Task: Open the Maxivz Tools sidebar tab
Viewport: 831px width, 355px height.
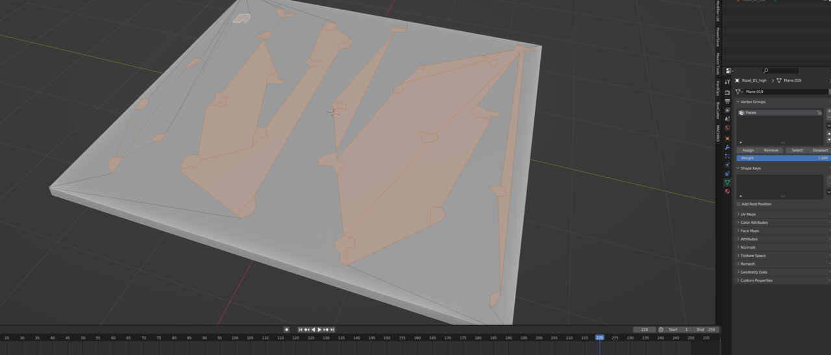Action: point(718,64)
